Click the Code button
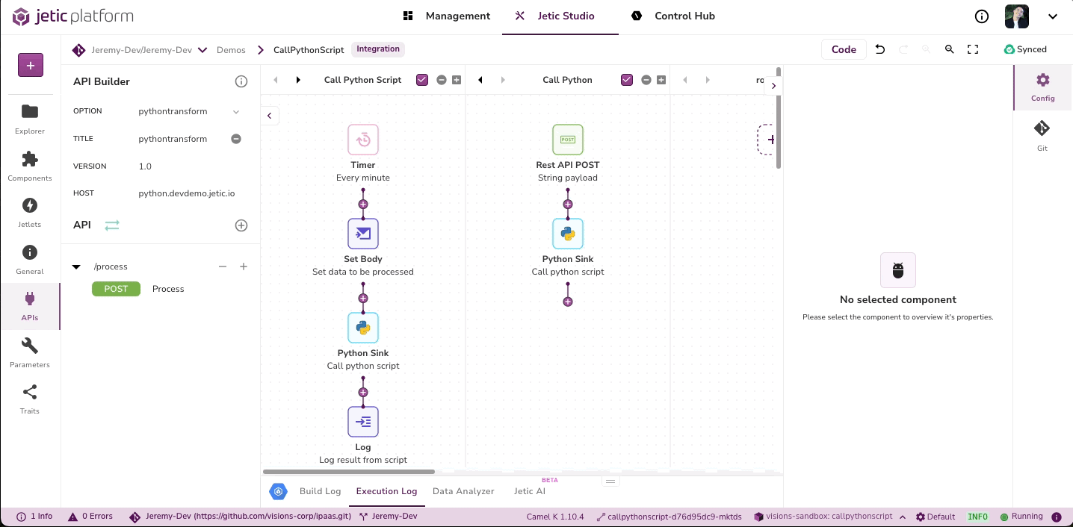Screen dimensions: 1073x527 tap(844, 49)
